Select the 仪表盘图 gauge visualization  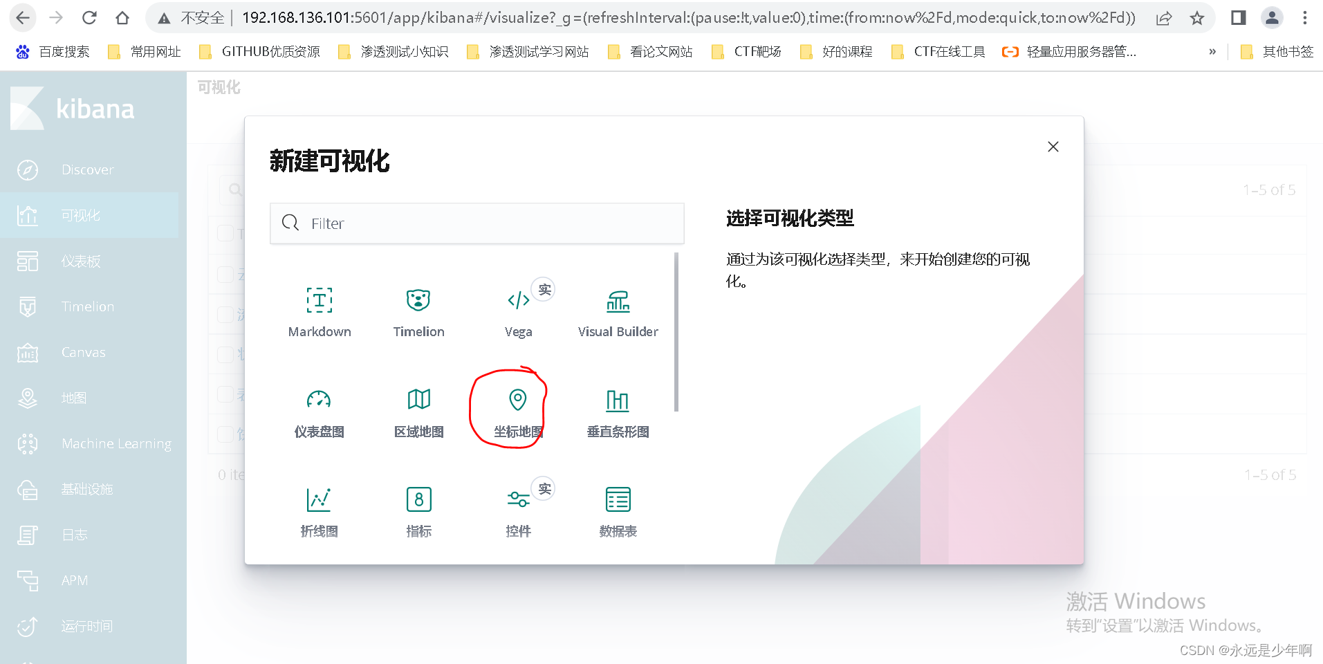pyautogui.click(x=319, y=409)
